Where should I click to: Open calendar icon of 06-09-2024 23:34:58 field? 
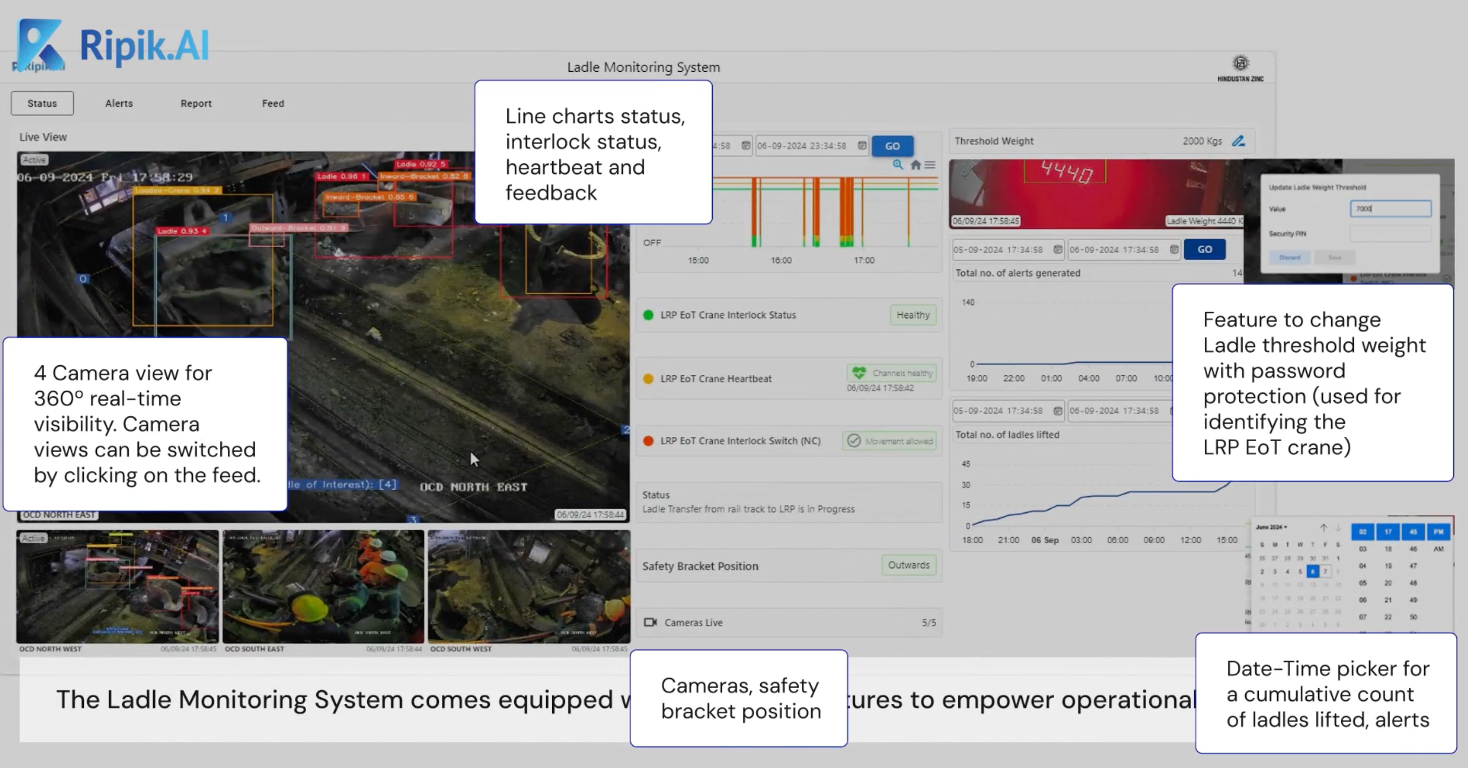pos(862,146)
